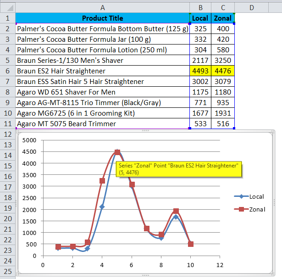Select column D header
The width and height of the screenshot is (282, 279).
[252, 8]
